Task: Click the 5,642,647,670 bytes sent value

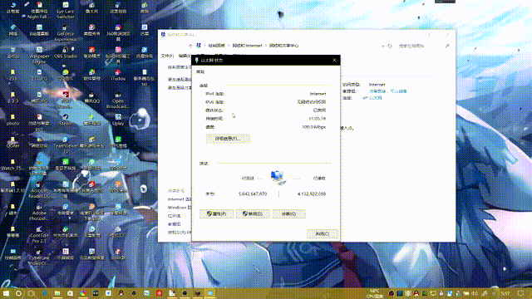Action: coord(253,194)
